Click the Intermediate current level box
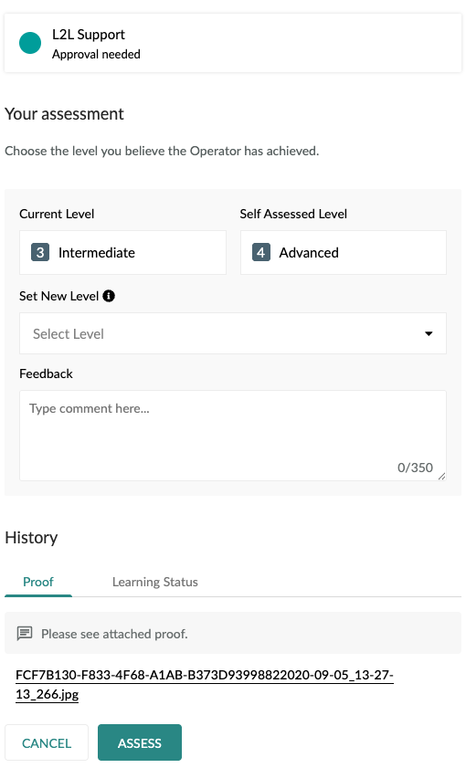 coord(122,252)
